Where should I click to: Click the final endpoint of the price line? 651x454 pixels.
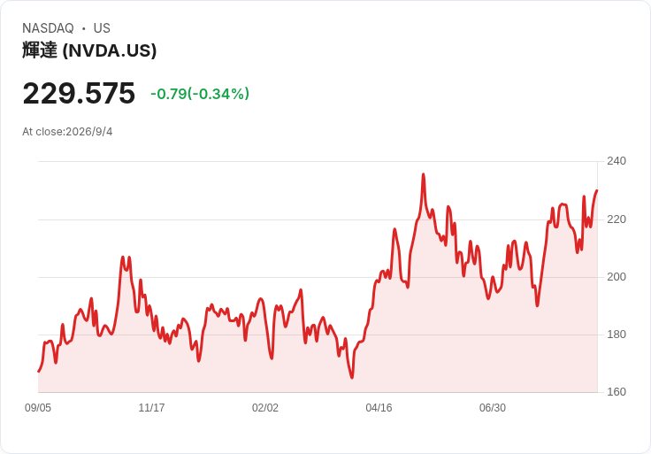pyautogui.click(x=597, y=190)
